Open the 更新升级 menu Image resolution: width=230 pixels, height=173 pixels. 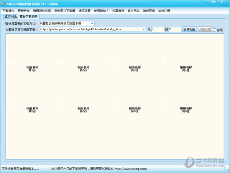24,11
